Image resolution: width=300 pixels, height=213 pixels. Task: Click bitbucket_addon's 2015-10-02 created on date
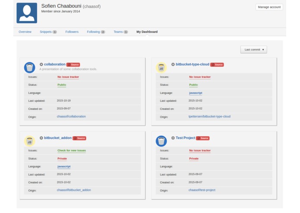pyautogui.click(x=64, y=182)
